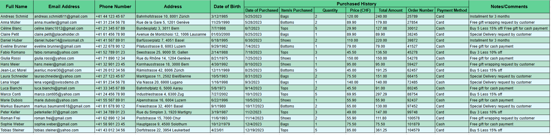Screen dimensions: 551x135
Task: Click the Purchased History merged header
Action: (356, 4)
